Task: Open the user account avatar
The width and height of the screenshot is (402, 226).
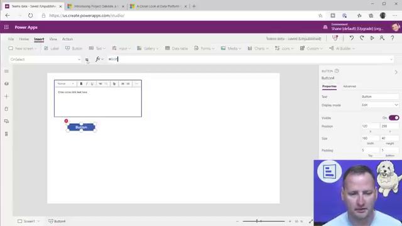Action: (396, 27)
